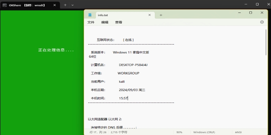Open Notepad settings gear icon
This screenshot has width=271, height=135.
coord(262,22)
